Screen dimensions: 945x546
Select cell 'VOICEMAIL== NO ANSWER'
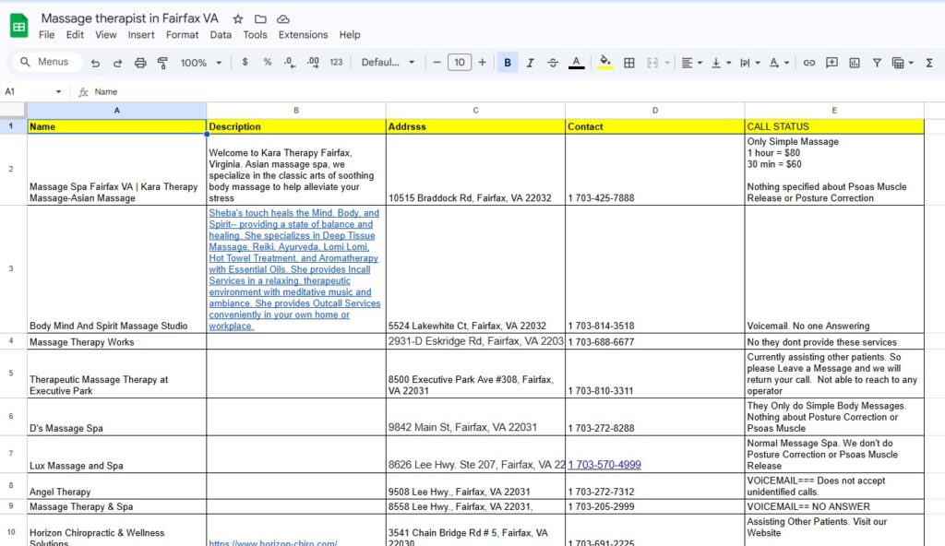click(x=834, y=507)
